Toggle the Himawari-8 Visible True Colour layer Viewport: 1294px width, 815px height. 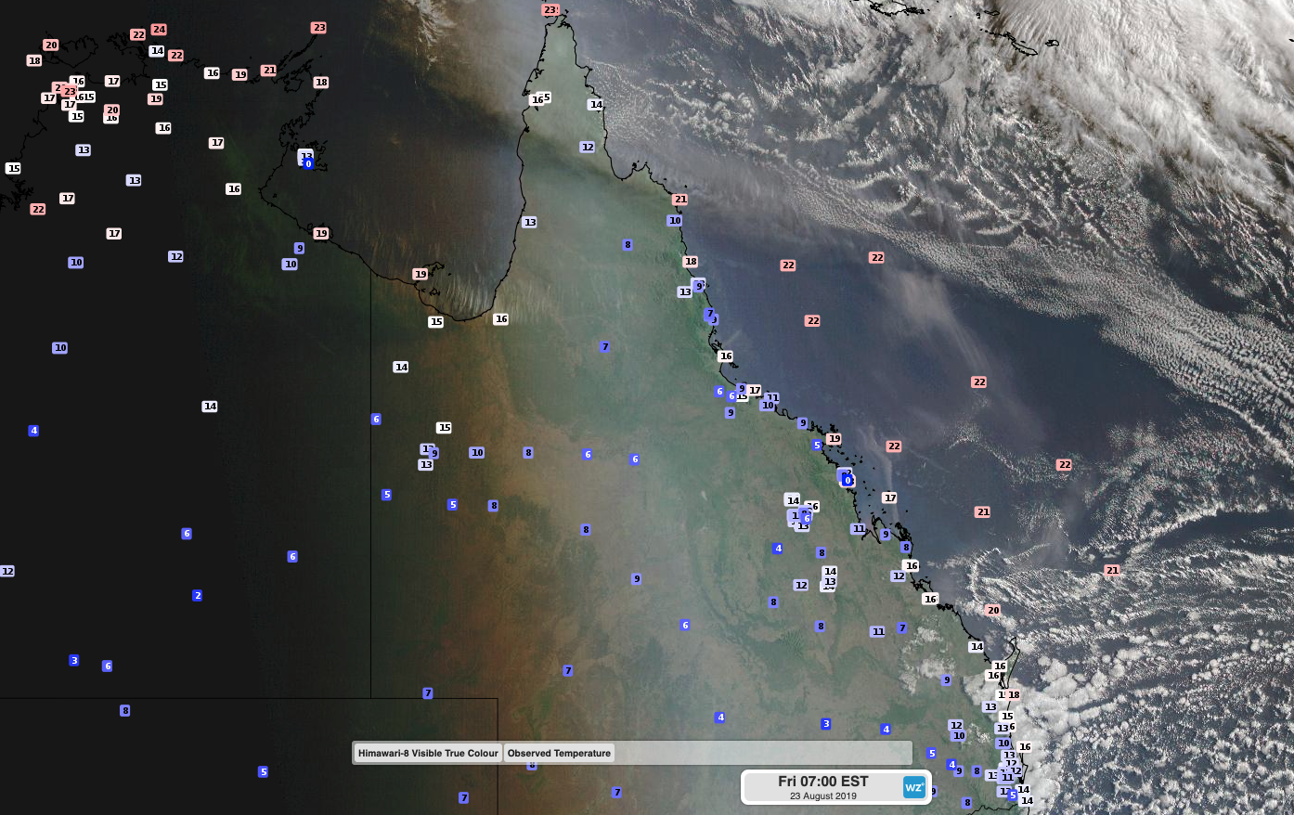click(x=428, y=753)
